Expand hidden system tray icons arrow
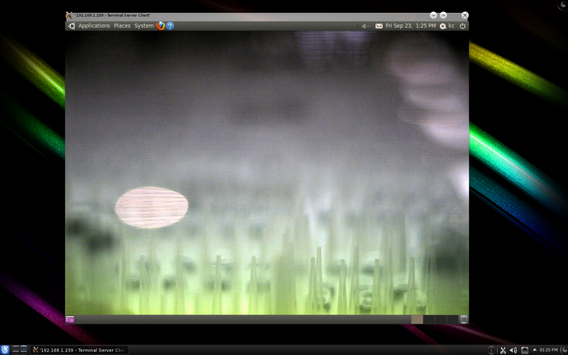This screenshot has height=355, width=568. (x=534, y=350)
